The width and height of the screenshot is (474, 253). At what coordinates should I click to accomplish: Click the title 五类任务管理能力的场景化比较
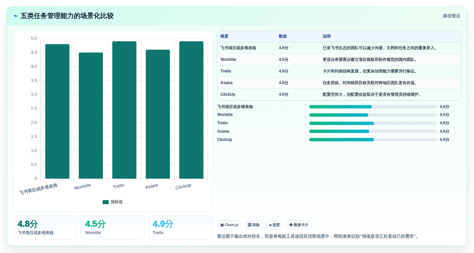tap(67, 16)
